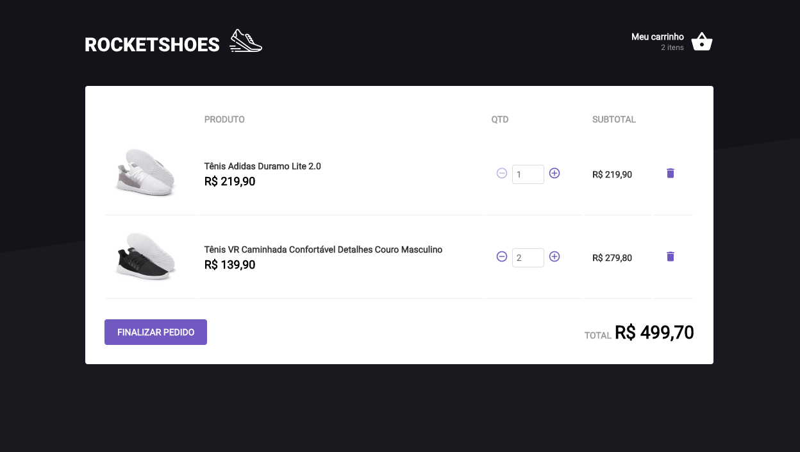This screenshot has width=800, height=452.
Task: Select the Tênis Adidas Duramo Lite 2.0 product title
Action: tap(262, 166)
